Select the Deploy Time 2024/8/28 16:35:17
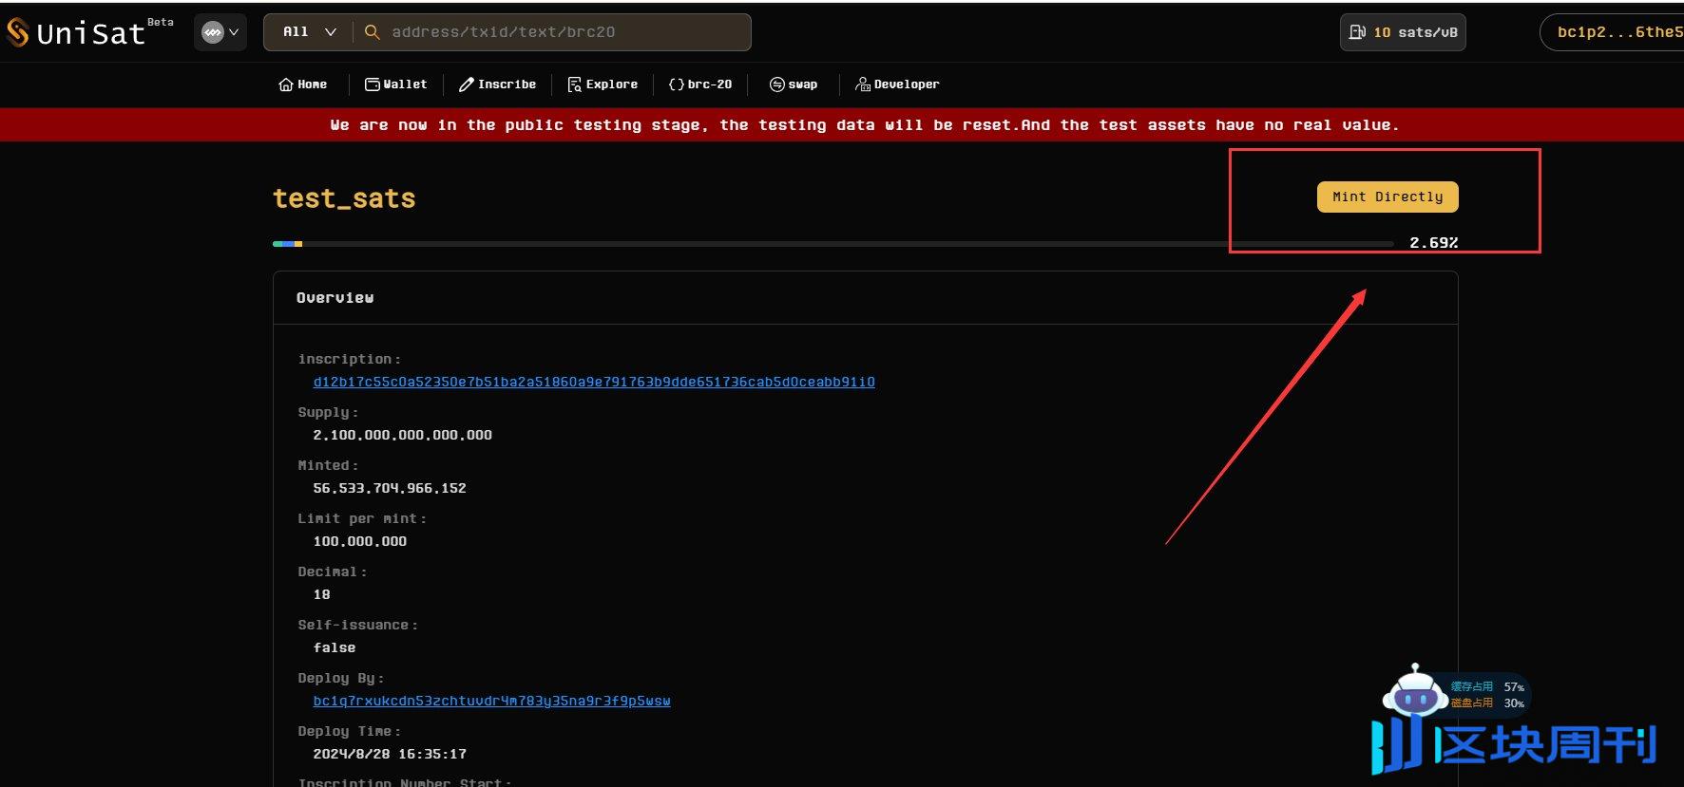Image resolution: width=1684 pixels, height=787 pixels. [390, 754]
